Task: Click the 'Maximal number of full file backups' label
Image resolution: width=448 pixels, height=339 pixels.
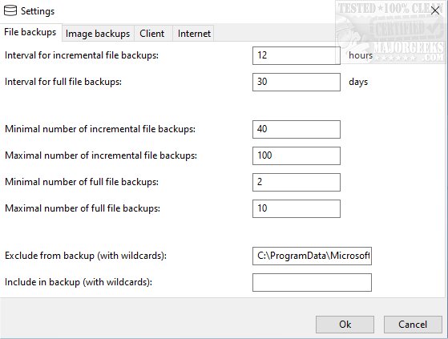Action: 83,208
